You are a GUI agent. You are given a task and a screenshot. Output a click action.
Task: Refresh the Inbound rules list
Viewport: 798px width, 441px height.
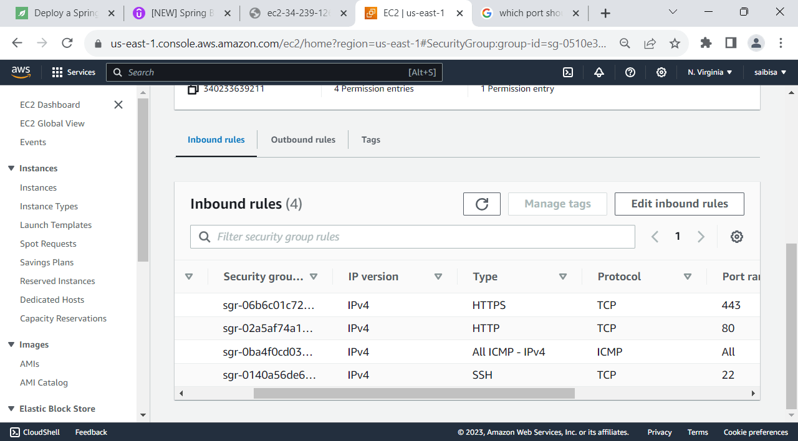(x=481, y=204)
